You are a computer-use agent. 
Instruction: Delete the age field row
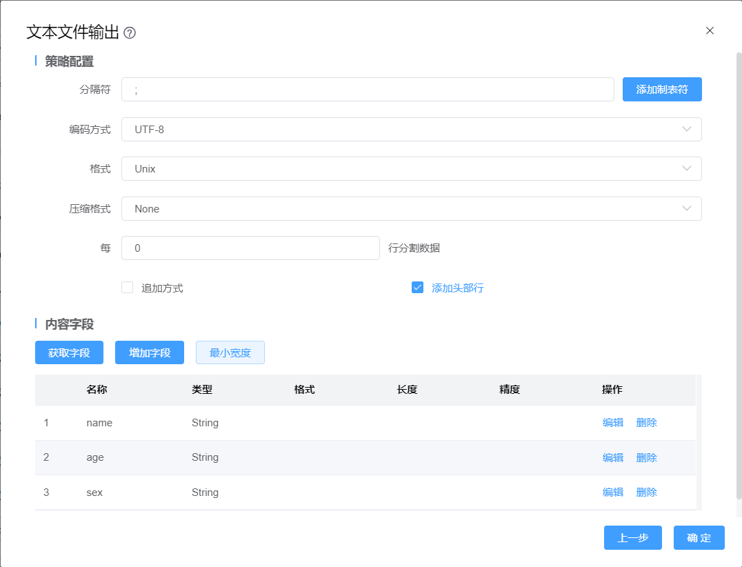tap(646, 457)
